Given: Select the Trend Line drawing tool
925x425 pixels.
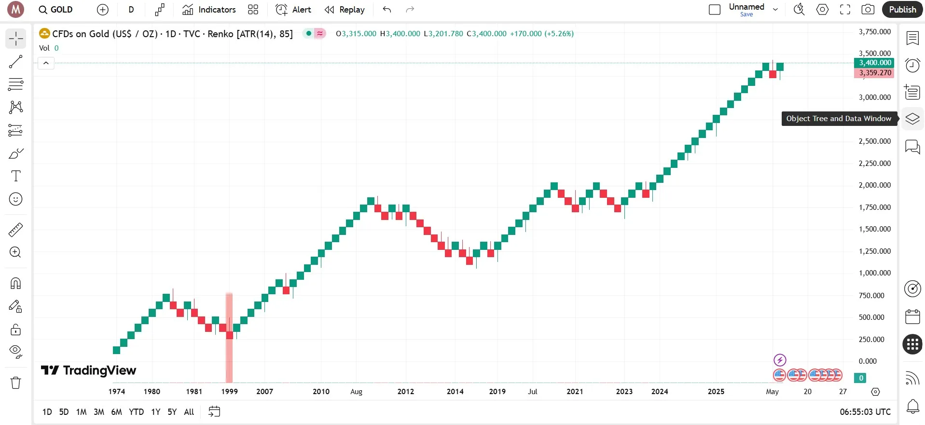Looking at the screenshot, I should (x=15, y=62).
